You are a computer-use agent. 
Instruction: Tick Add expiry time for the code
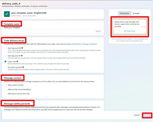5,94
